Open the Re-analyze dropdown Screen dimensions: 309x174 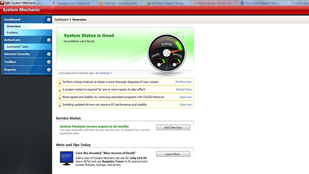click(104, 73)
